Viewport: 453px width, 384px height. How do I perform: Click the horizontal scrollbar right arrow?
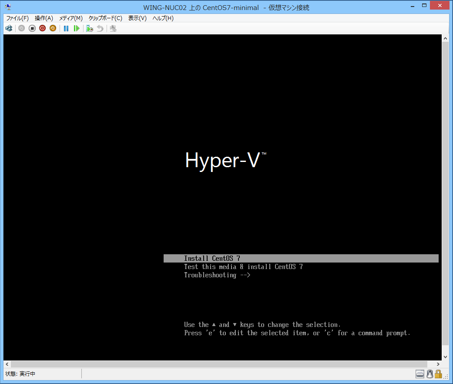pyautogui.click(x=438, y=364)
